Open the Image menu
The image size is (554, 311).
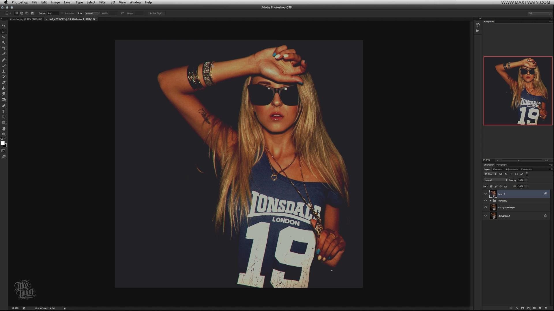point(55,2)
